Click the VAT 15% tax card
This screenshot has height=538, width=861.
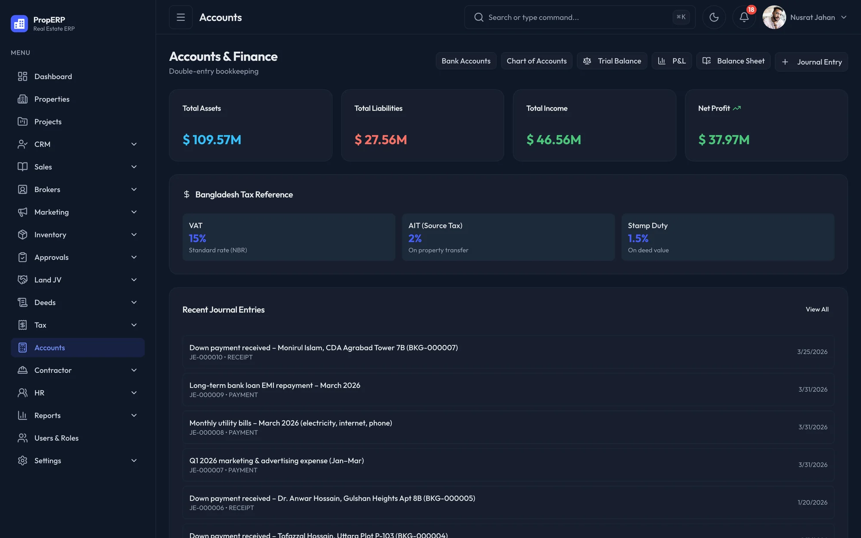pos(288,237)
